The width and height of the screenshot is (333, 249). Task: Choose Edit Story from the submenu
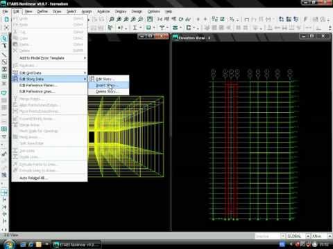click(108, 79)
